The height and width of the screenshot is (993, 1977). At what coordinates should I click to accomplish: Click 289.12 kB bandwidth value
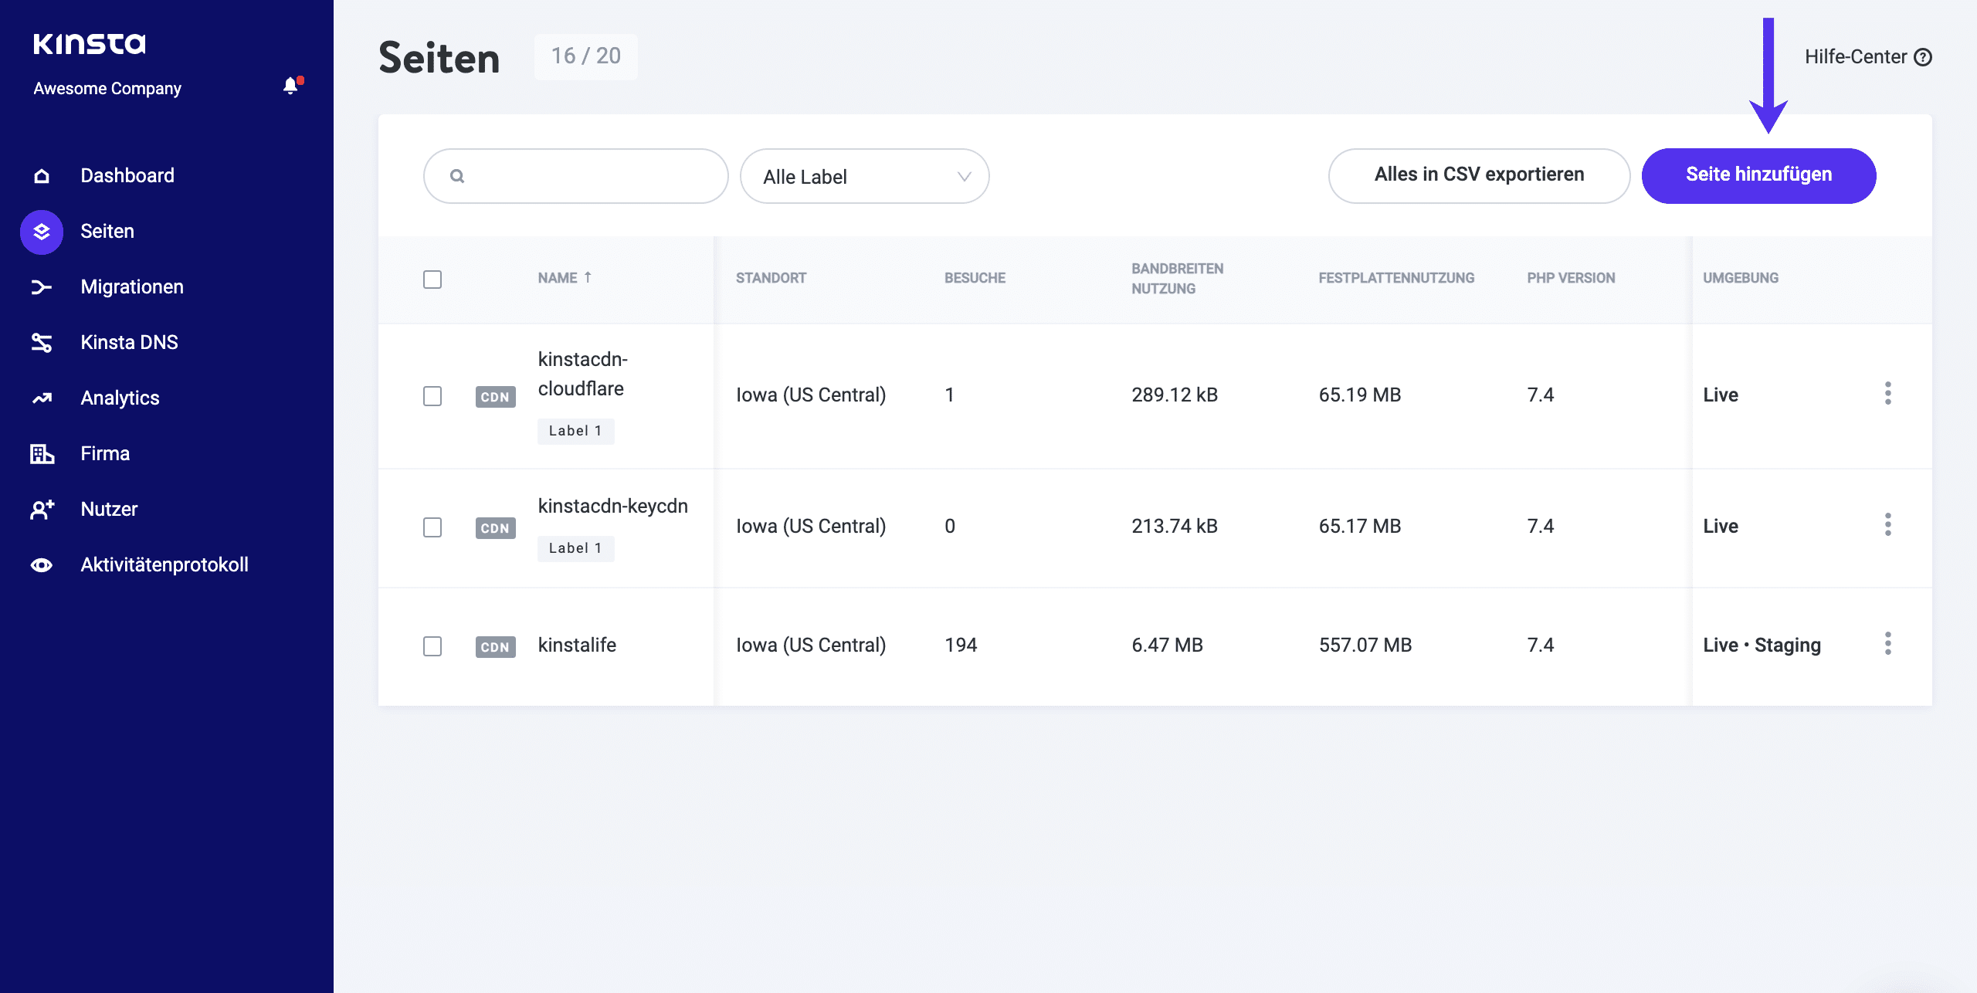pos(1175,395)
